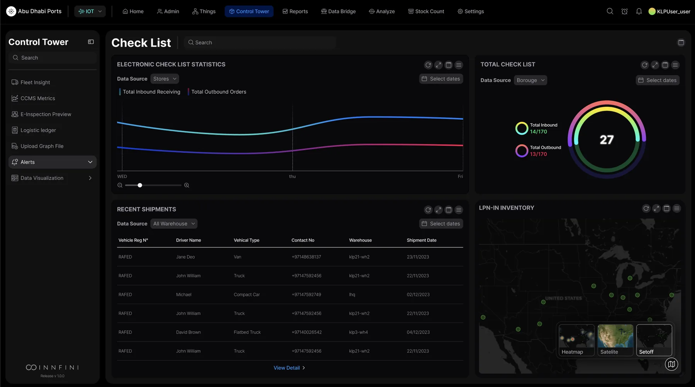
Task: Click the View Detail link
Action: 289,368
